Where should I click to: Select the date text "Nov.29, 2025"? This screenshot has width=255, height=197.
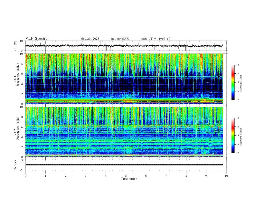click(x=90, y=39)
